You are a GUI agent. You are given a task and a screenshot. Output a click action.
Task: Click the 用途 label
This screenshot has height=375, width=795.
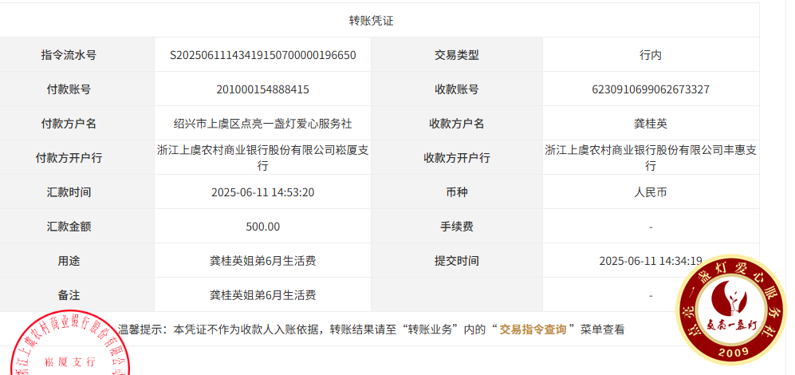[x=69, y=261]
